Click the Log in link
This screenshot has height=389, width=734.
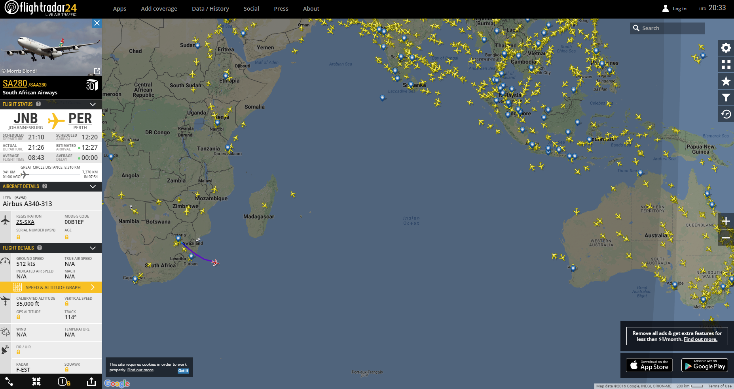pos(679,9)
